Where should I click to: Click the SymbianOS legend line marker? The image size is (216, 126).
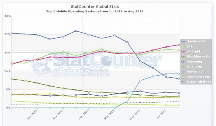click(183, 41)
